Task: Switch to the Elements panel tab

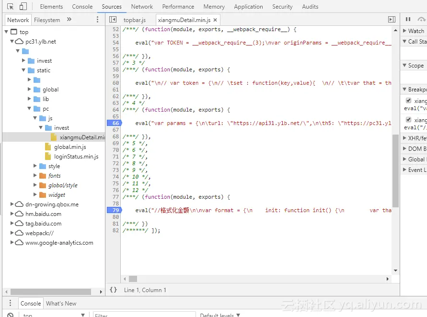Action: (51, 7)
